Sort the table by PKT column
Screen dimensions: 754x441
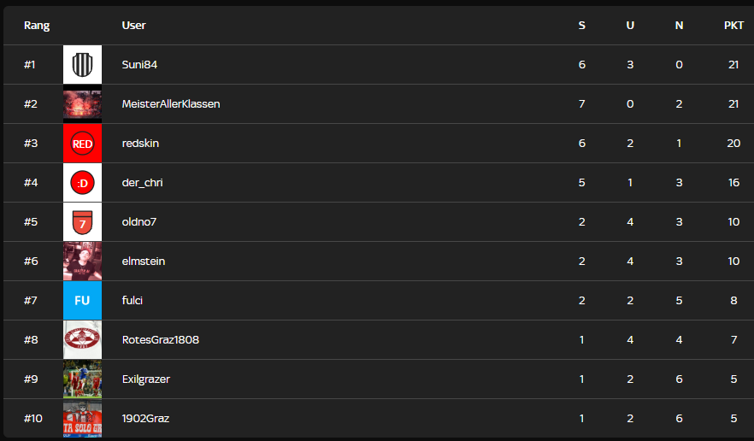click(x=733, y=26)
